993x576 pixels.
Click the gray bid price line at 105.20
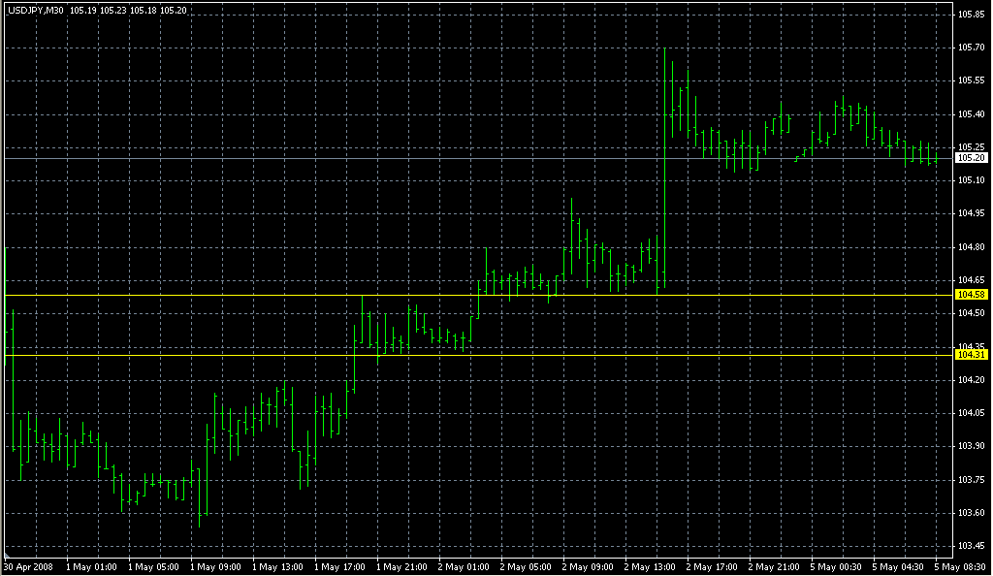tap(479, 158)
